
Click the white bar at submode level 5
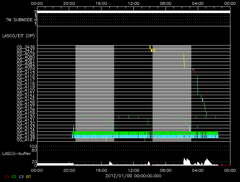pos(133,12)
